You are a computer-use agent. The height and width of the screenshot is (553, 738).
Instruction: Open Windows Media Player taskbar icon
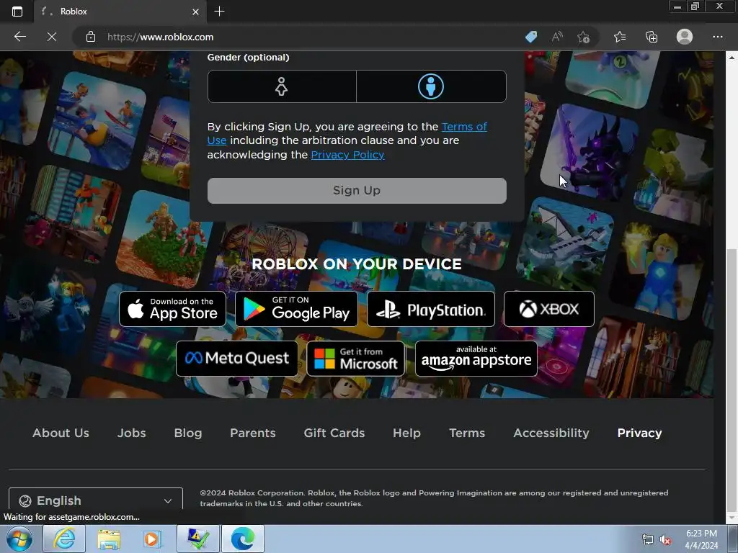pyautogui.click(x=152, y=539)
